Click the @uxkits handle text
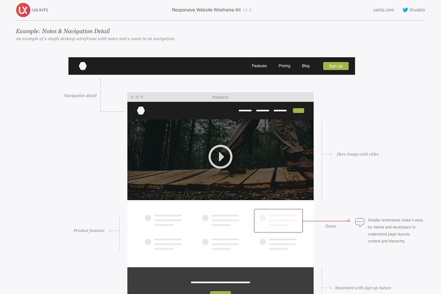Viewport: 441px width, 294px height. click(418, 9)
